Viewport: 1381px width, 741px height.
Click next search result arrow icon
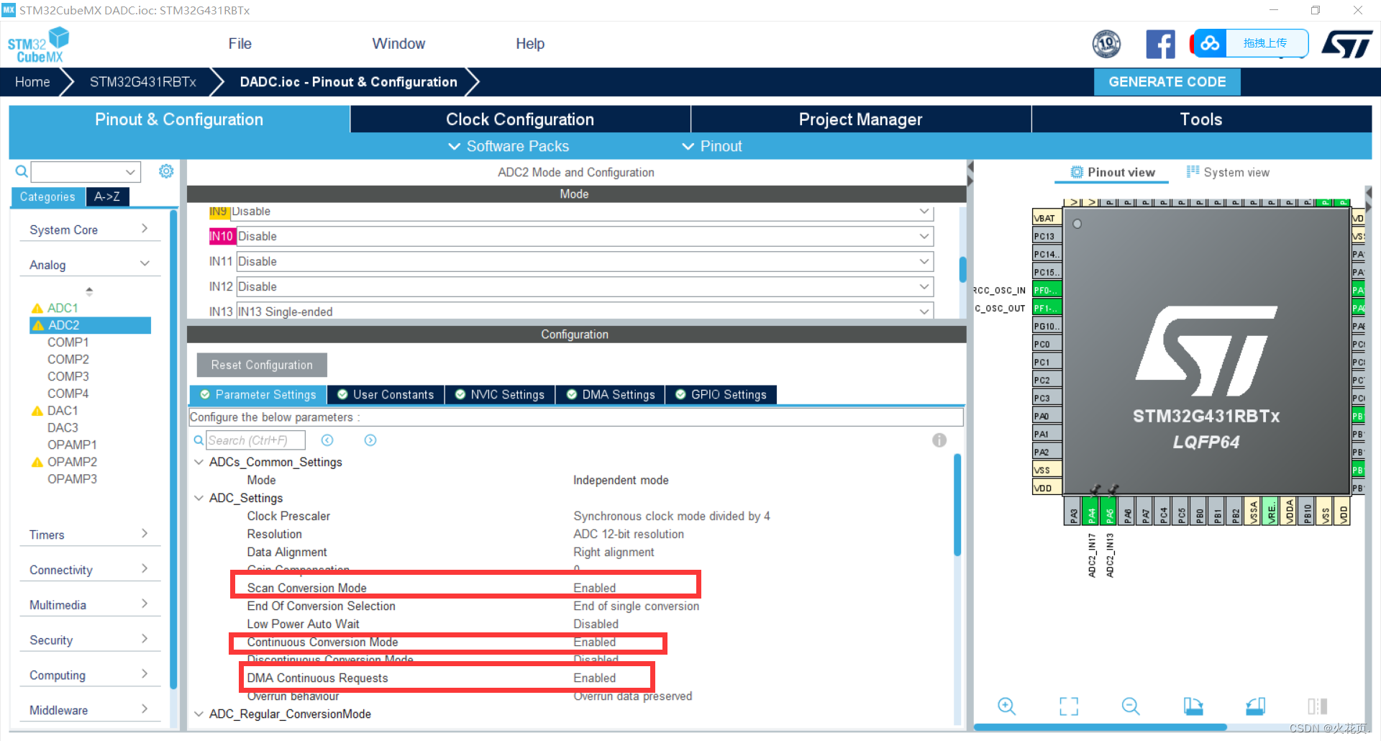tap(370, 440)
